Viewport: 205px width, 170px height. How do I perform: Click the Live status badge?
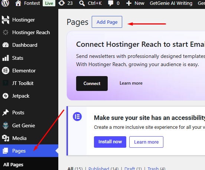pyautogui.click(x=49, y=3)
